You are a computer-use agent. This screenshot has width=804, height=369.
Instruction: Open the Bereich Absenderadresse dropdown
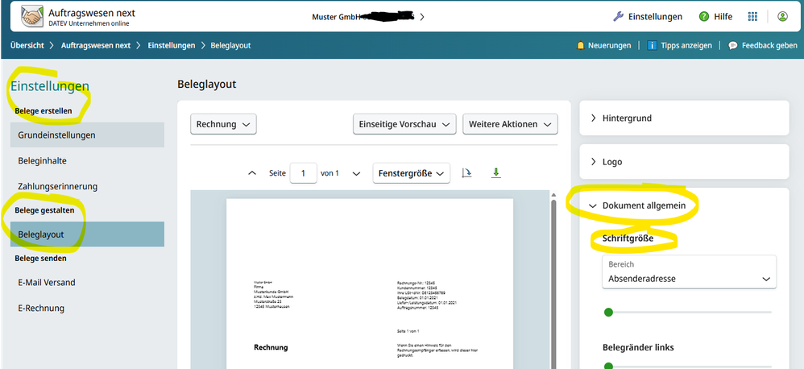coord(689,272)
